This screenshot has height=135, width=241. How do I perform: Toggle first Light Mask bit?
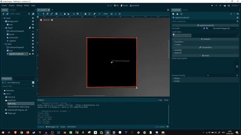coord(174,35)
